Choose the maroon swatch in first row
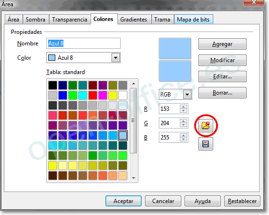Viewport: 269px width, 215px height. pyautogui.click(x=93, y=85)
